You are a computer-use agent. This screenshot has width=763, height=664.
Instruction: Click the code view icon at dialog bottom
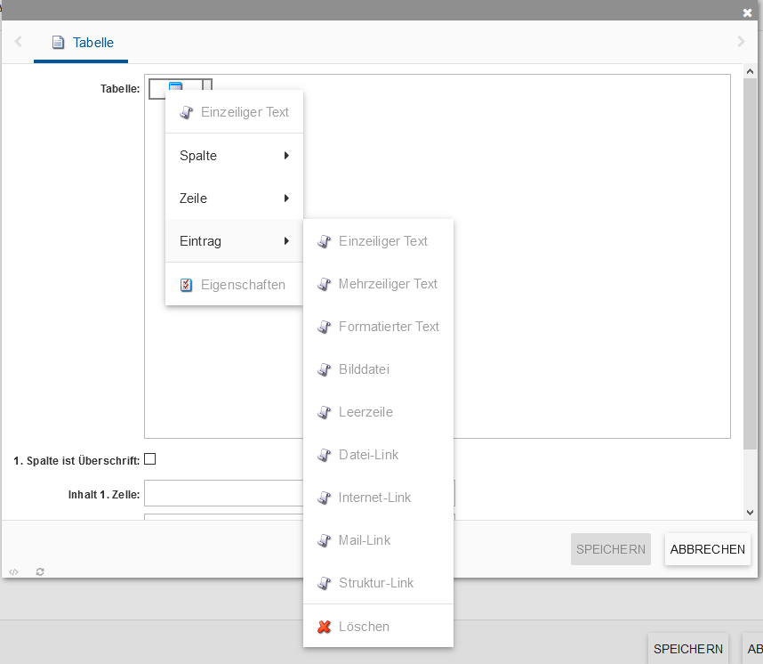pos(13,571)
